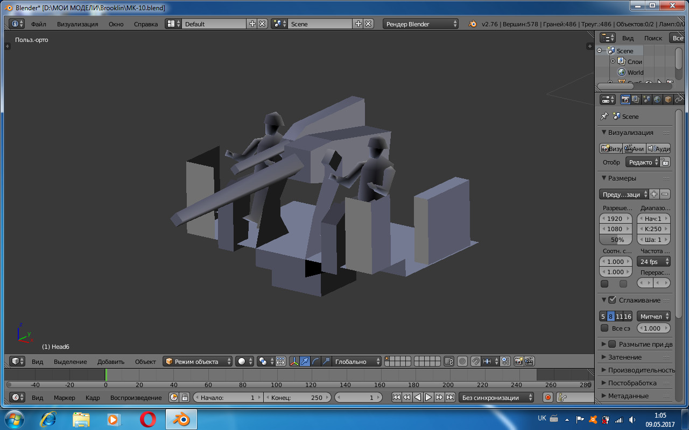Click the Визуализация render button
The width and height of the screenshot is (689, 430).
pyautogui.click(x=611, y=149)
